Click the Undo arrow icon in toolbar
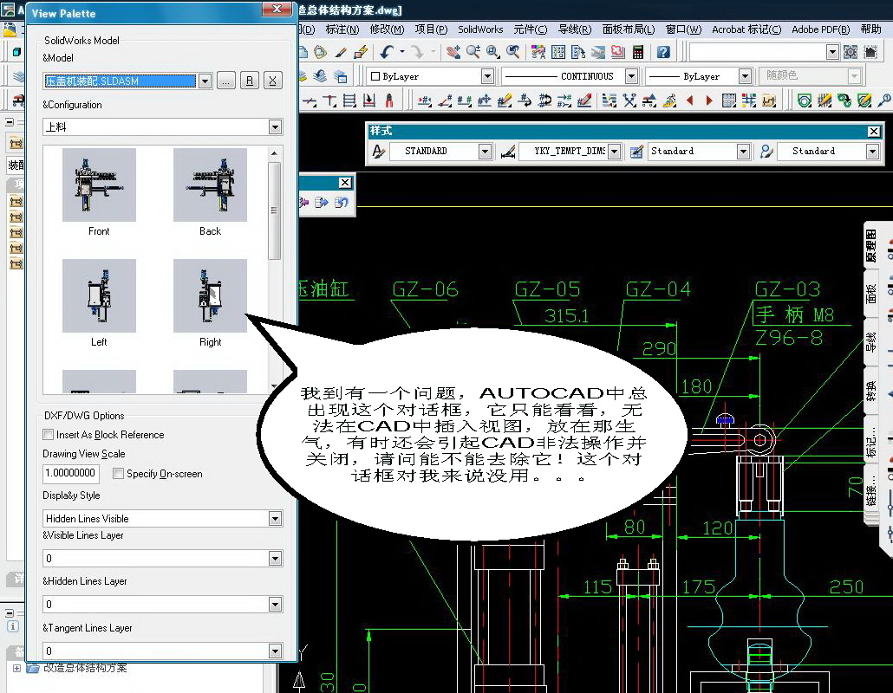This screenshot has height=693, width=893. (387, 52)
